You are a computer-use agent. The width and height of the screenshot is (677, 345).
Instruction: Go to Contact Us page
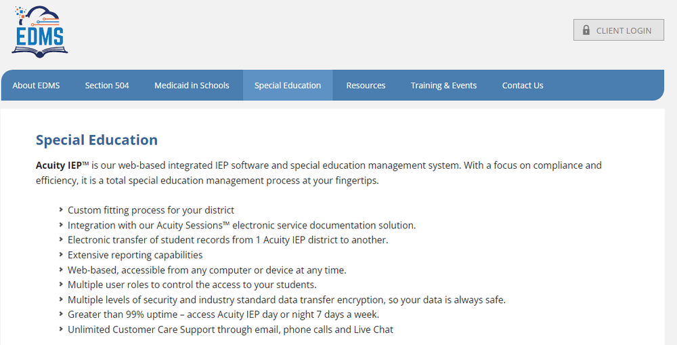pos(523,85)
